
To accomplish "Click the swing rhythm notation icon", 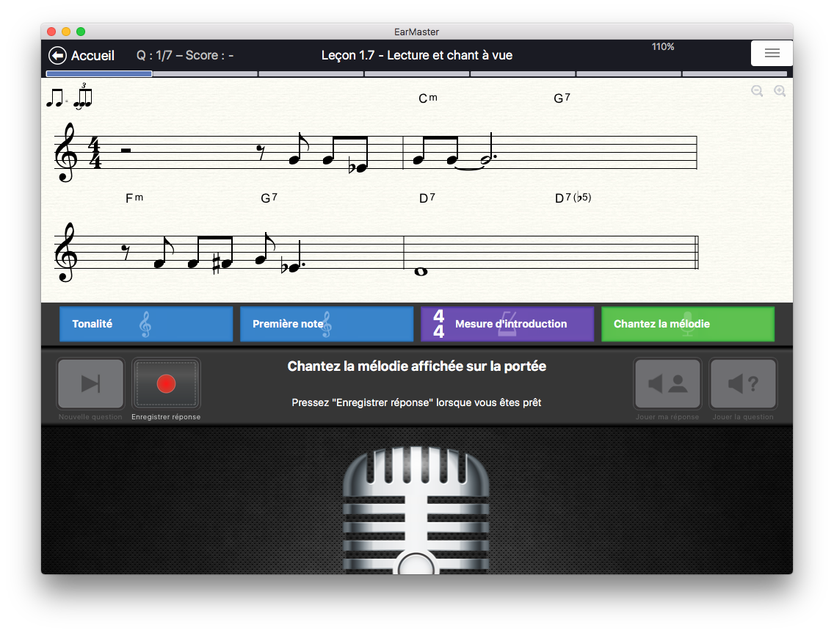I will [68, 97].
